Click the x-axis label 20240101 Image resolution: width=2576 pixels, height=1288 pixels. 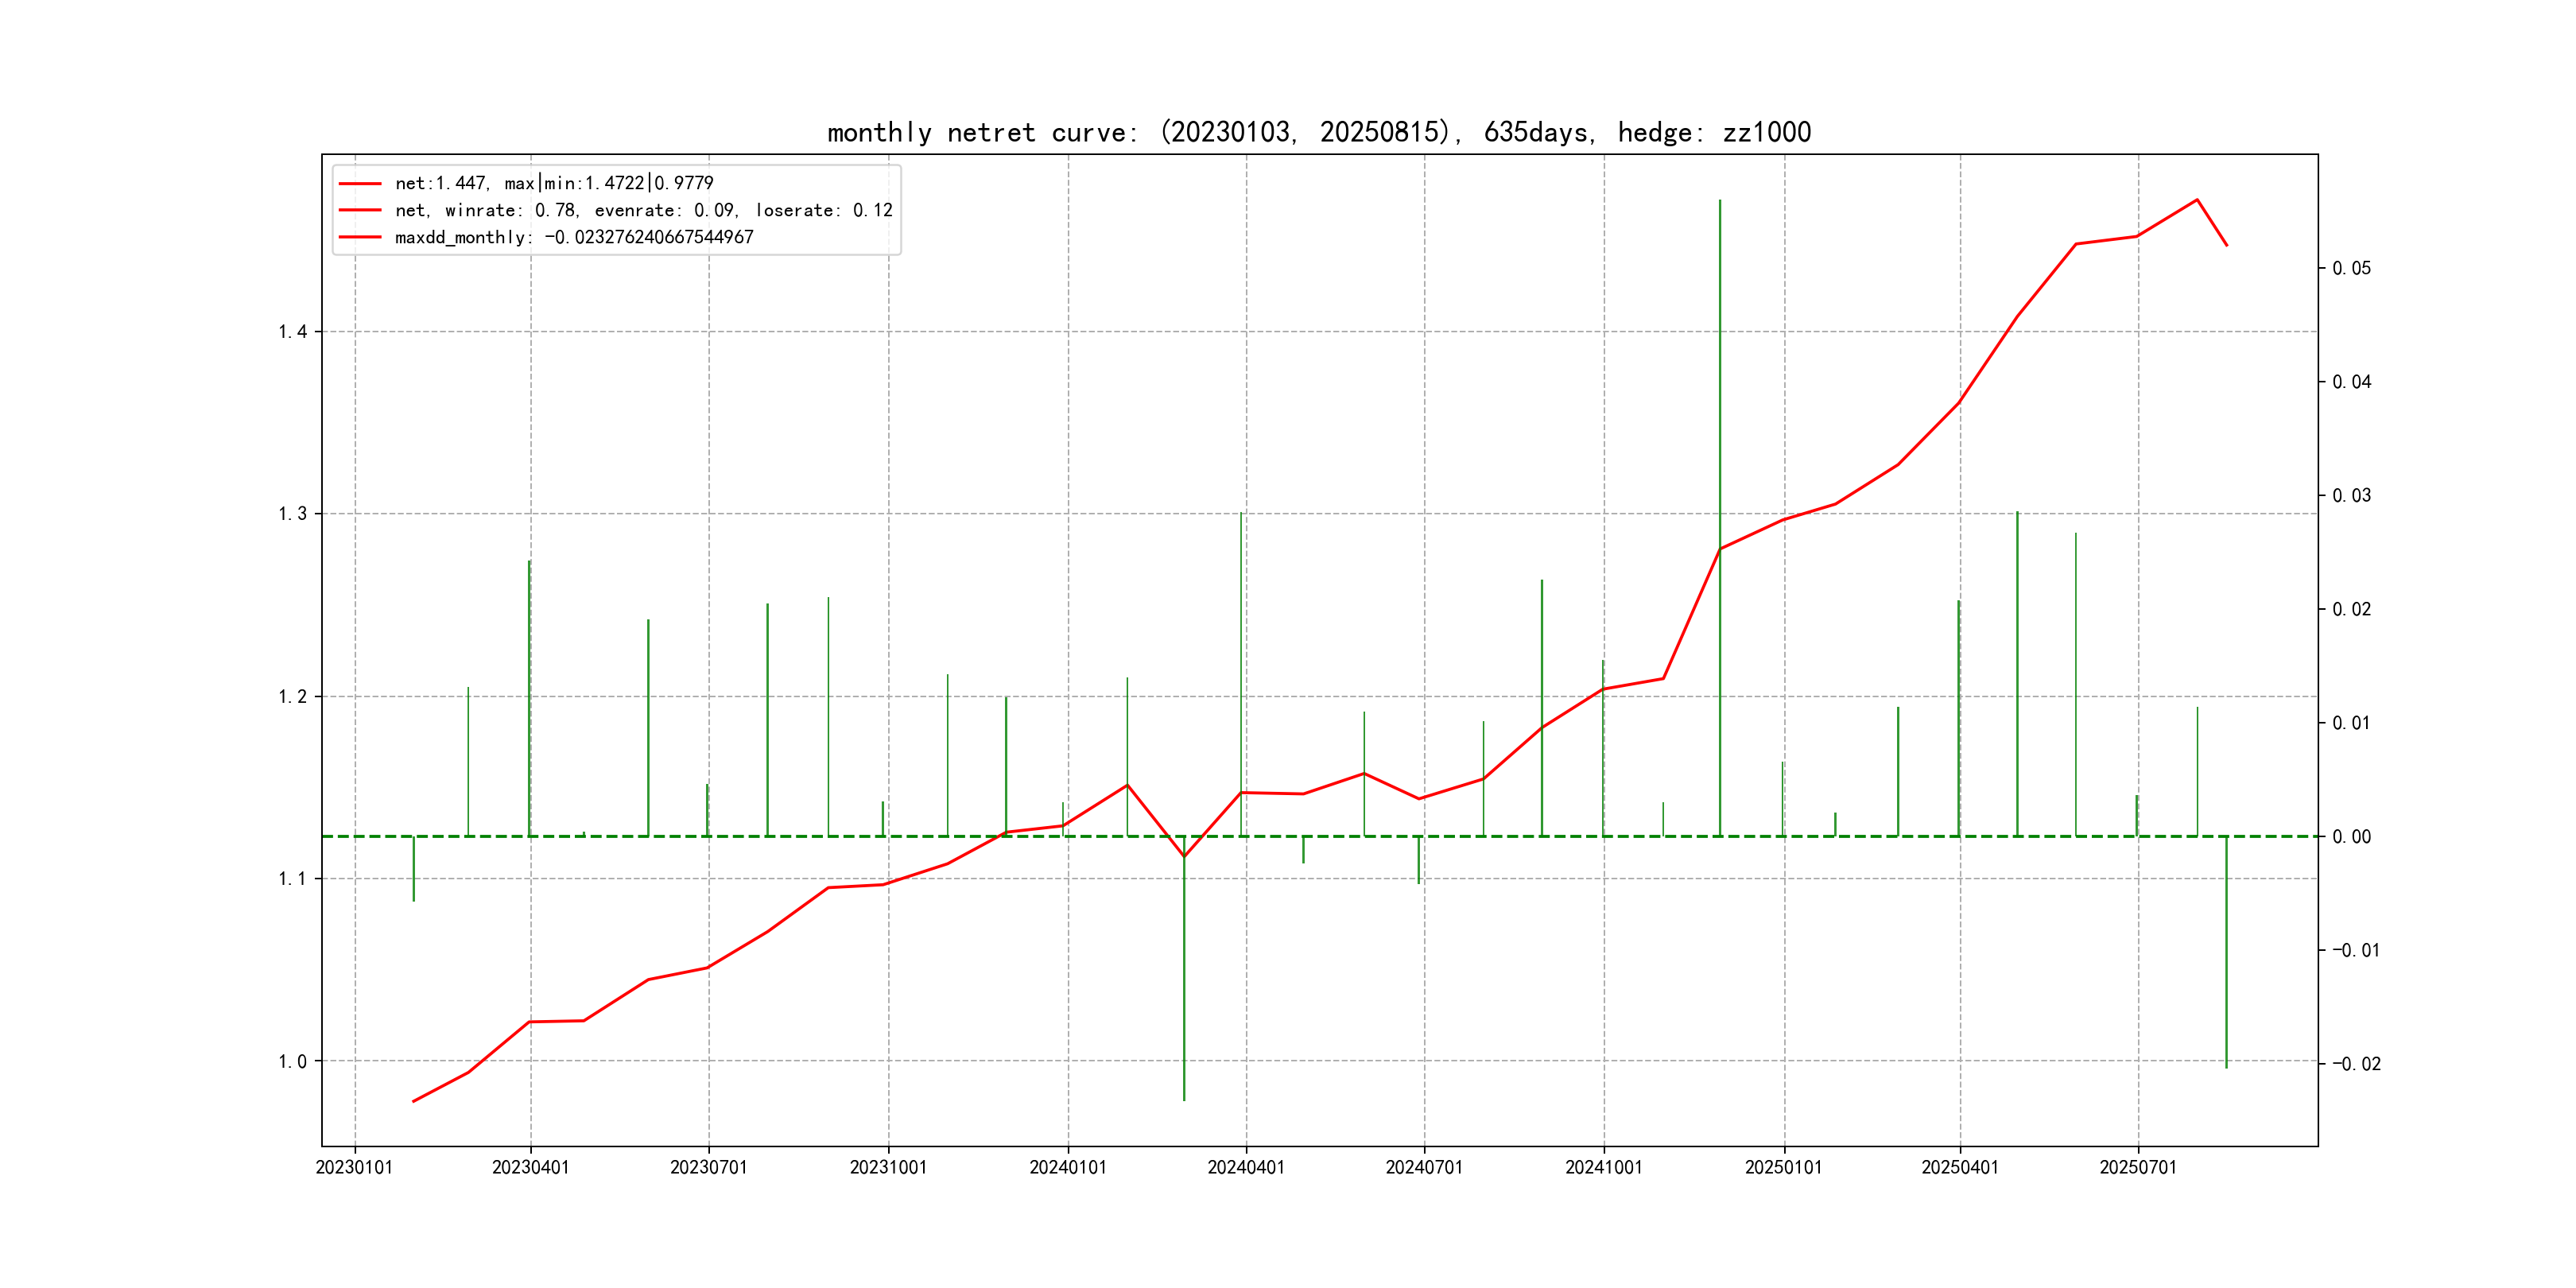1067,1167
